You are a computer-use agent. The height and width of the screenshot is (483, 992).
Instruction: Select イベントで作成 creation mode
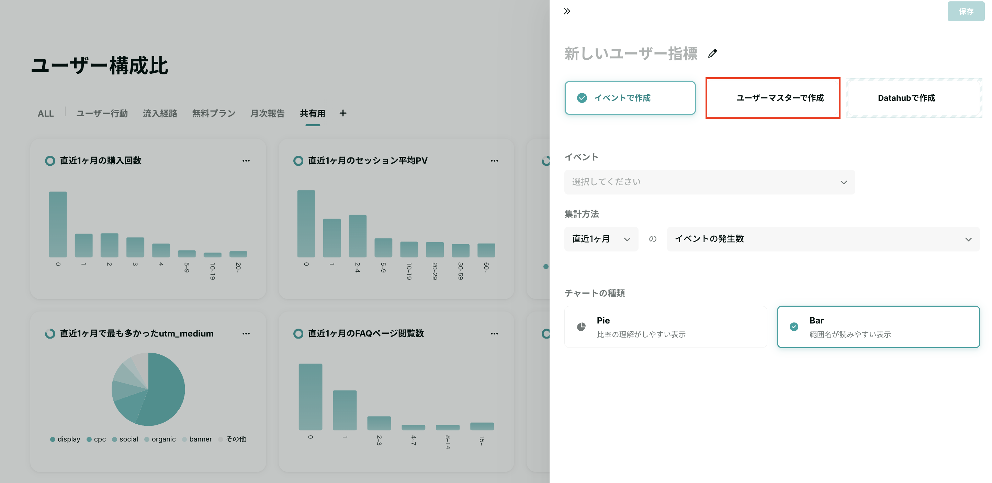tap(630, 98)
